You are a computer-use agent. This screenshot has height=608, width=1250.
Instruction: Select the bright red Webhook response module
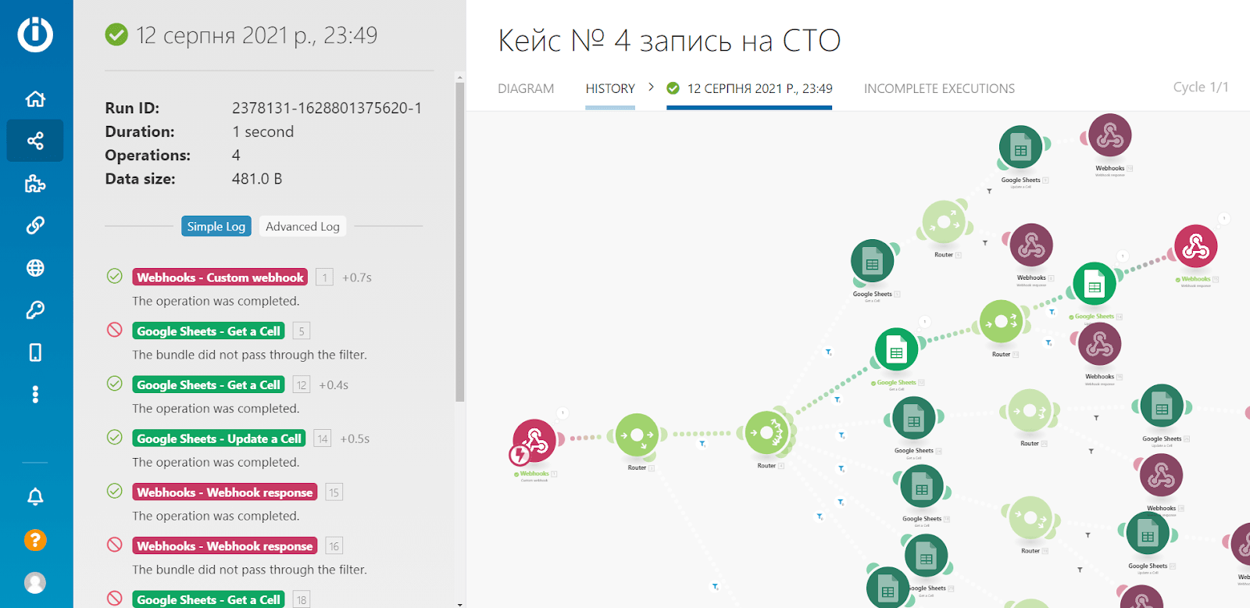(x=1195, y=247)
